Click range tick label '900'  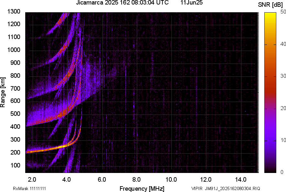coord(15,63)
